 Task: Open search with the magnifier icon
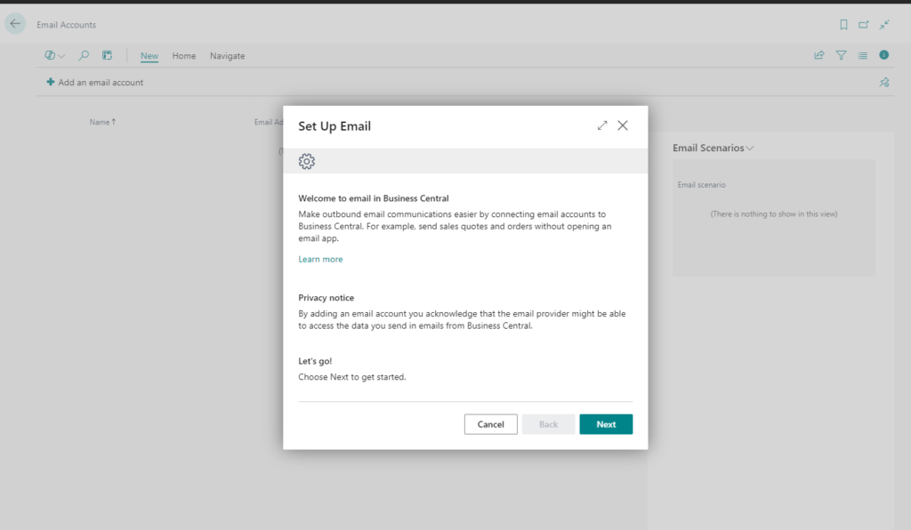(84, 56)
